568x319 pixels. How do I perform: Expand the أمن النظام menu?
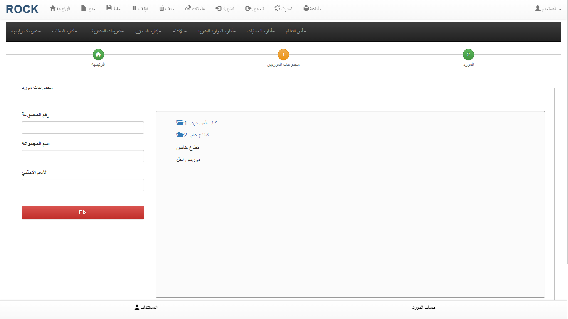[x=296, y=32]
